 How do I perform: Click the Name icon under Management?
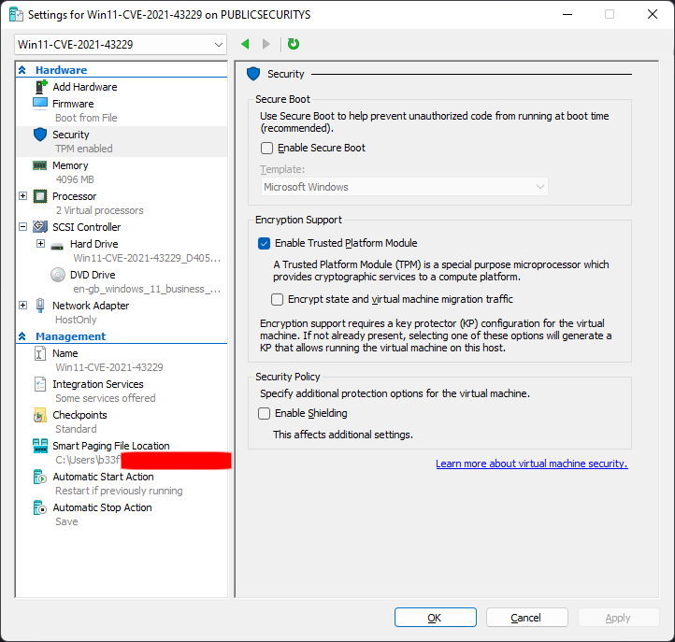point(40,353)
